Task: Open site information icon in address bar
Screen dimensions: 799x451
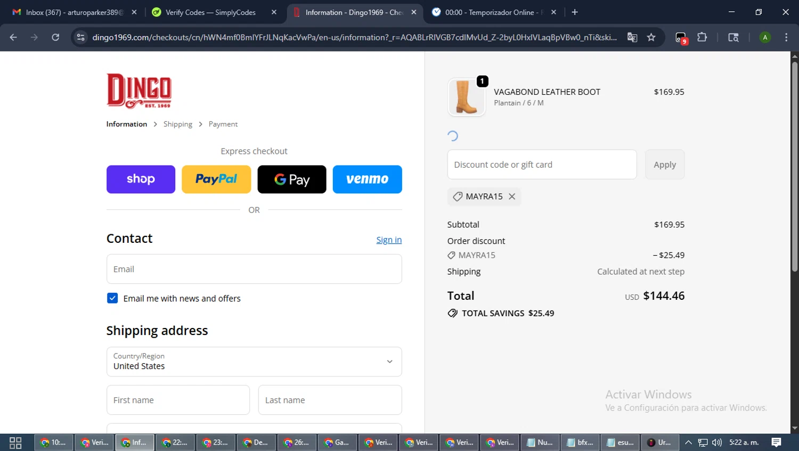Action: 80,37
